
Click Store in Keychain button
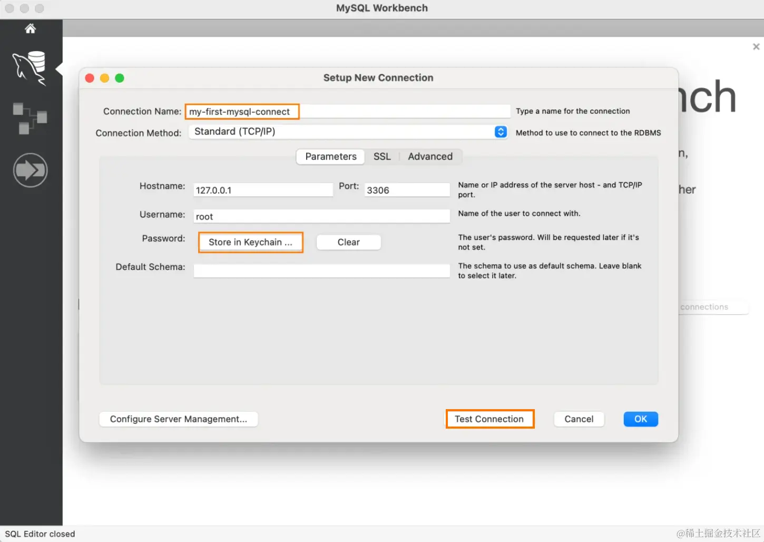pos(250,242)
